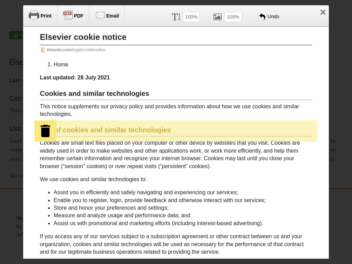Open the image size 100% dropdown
This screenshot has width=352, height=264.
[x=233, y=17]
